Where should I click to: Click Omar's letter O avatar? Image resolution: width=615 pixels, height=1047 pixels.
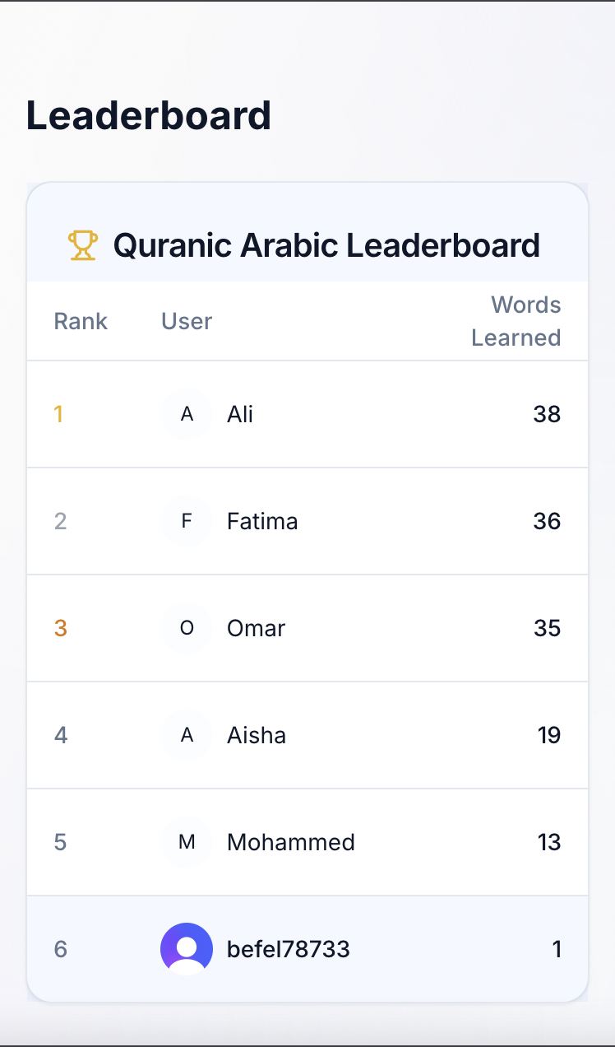tap(187, 628)
